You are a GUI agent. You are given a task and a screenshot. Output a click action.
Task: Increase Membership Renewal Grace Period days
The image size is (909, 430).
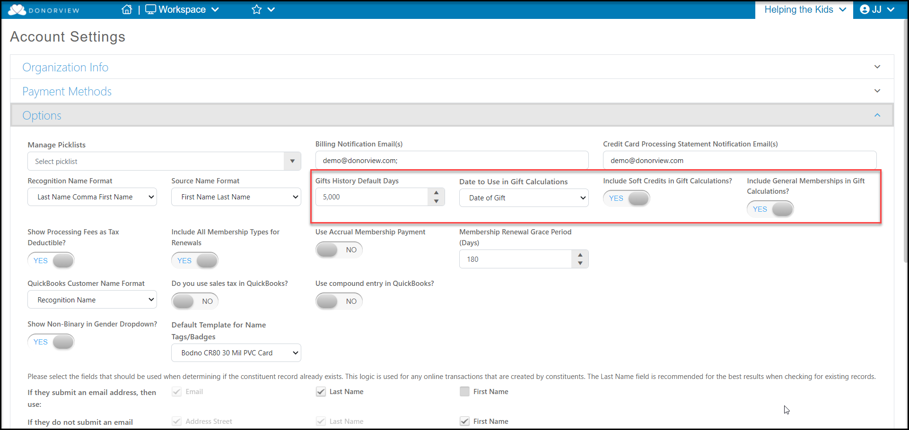coord(580,255)
